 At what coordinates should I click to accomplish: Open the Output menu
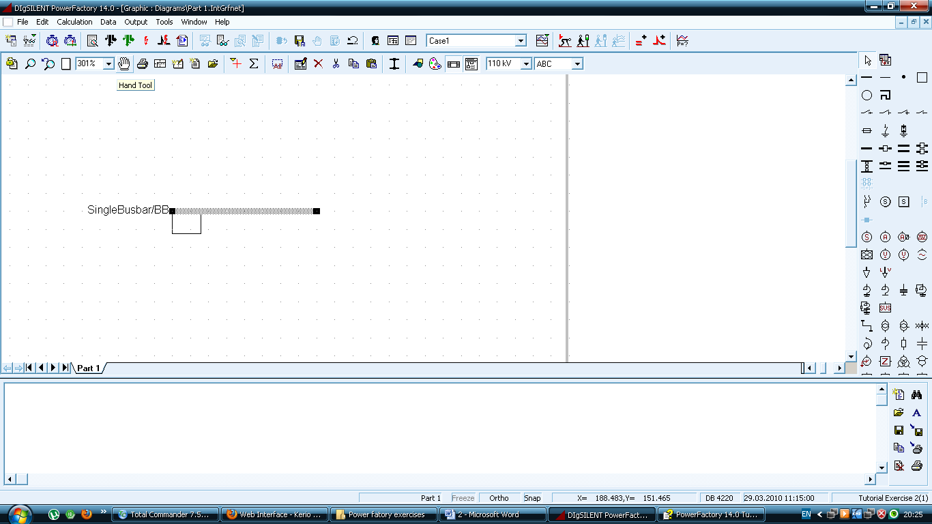click(136, 22)
